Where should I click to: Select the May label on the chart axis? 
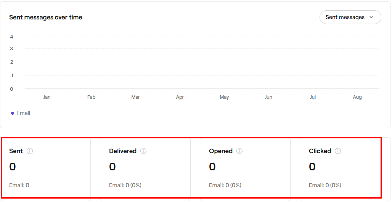(x=224, y=97)
